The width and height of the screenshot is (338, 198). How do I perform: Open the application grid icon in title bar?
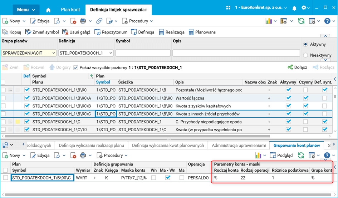pyautogui.click(x=228, y=8)
